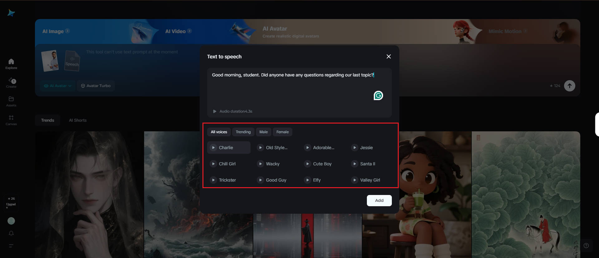This screenshot has width=599, height=258.
Task: Play preview of Chill Girl voice
Action: [213, 164]
